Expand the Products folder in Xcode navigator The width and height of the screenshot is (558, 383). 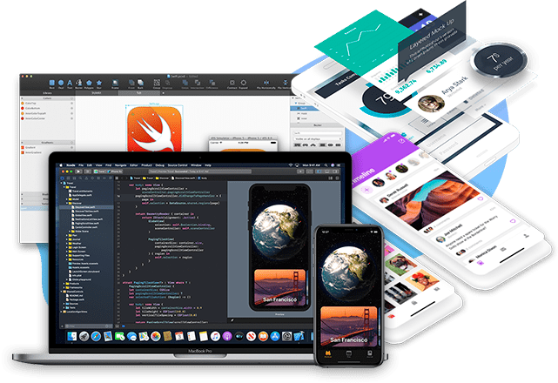coord(64,284)
